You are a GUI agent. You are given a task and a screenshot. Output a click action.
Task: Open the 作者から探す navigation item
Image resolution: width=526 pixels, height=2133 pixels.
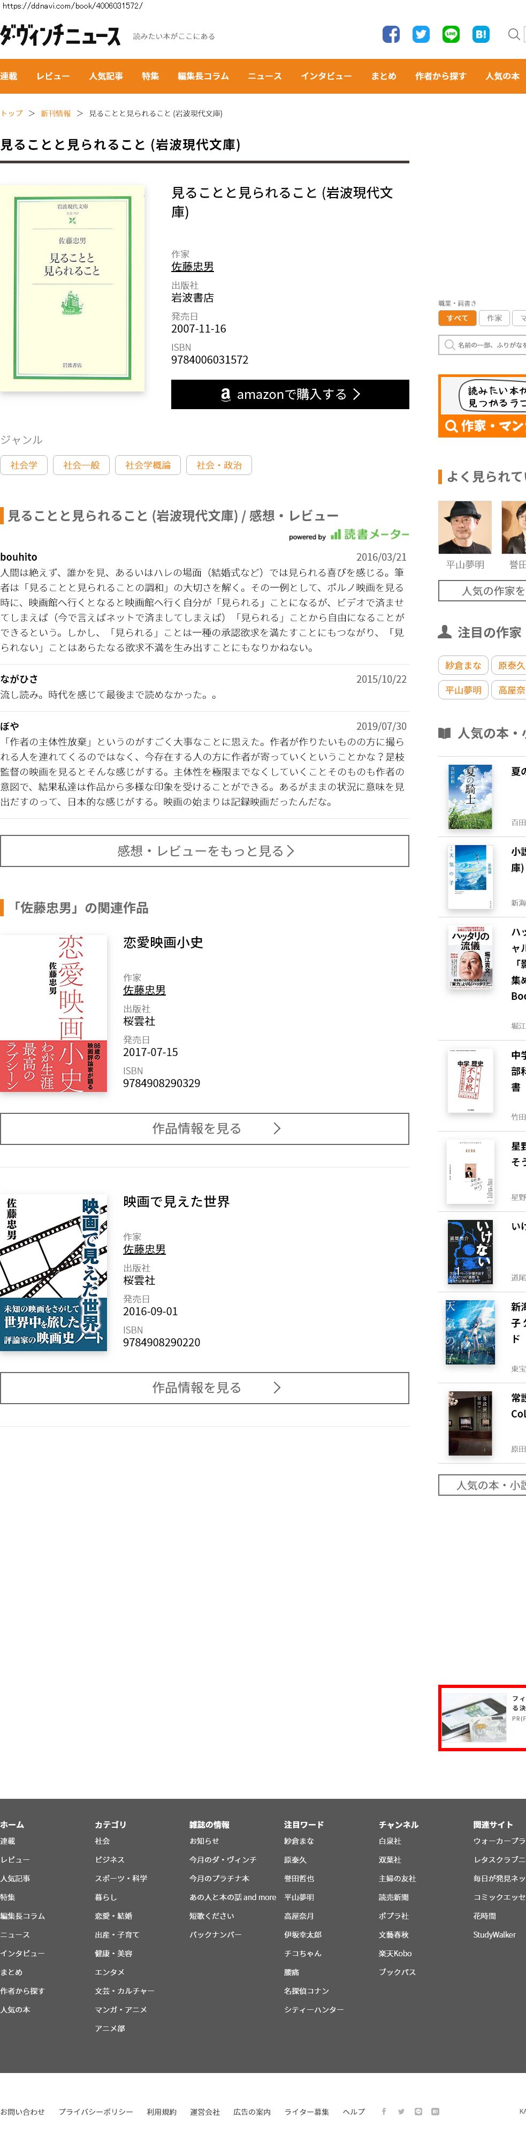coord(441,76)
